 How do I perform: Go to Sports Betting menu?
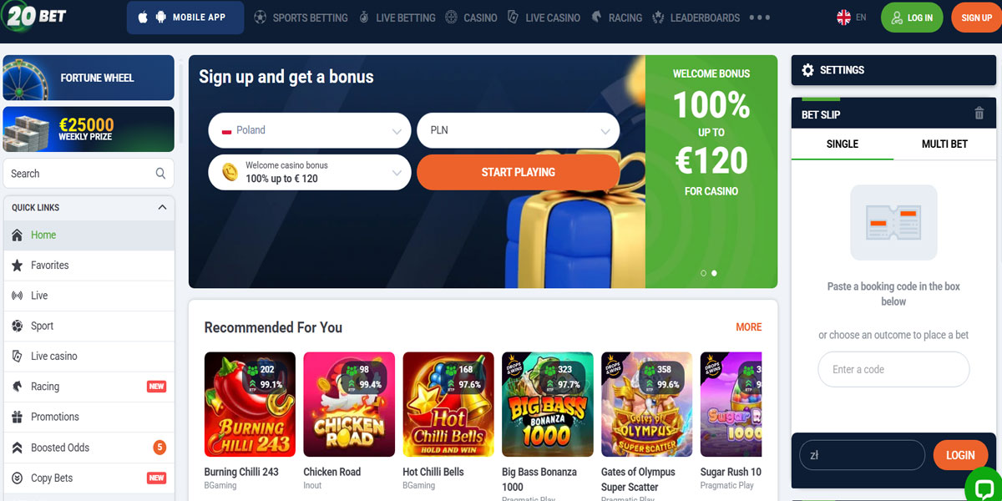(301, 18)
